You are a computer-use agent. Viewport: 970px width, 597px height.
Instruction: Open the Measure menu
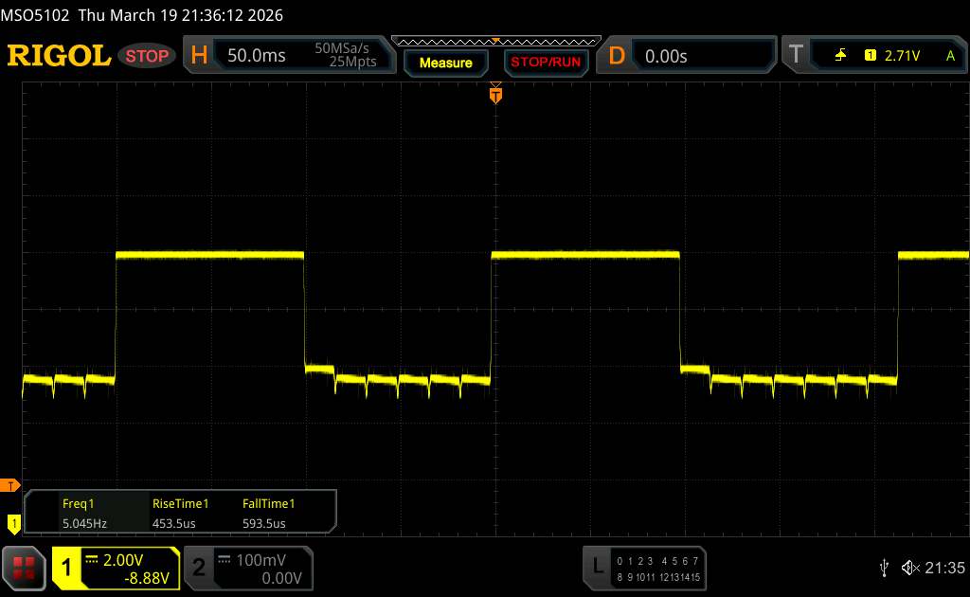445,63
